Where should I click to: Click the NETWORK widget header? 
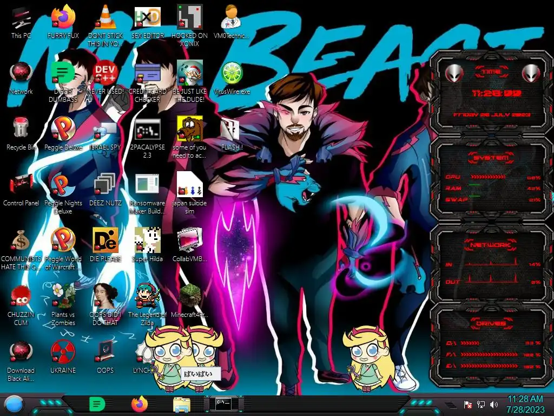coord(491,244)
